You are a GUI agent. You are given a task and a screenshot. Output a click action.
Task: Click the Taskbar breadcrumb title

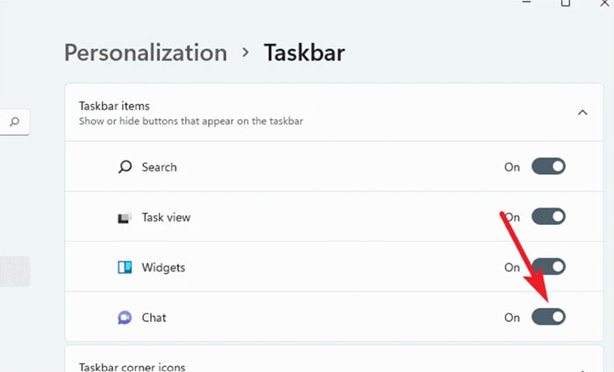(x=304, y=53)
